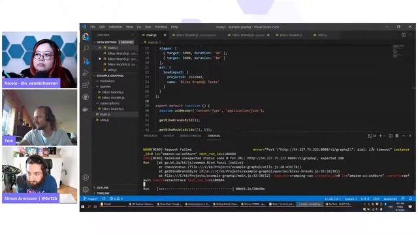Click the Explorer panel More Actions ellipsis
418x235 pixels.
133,35
